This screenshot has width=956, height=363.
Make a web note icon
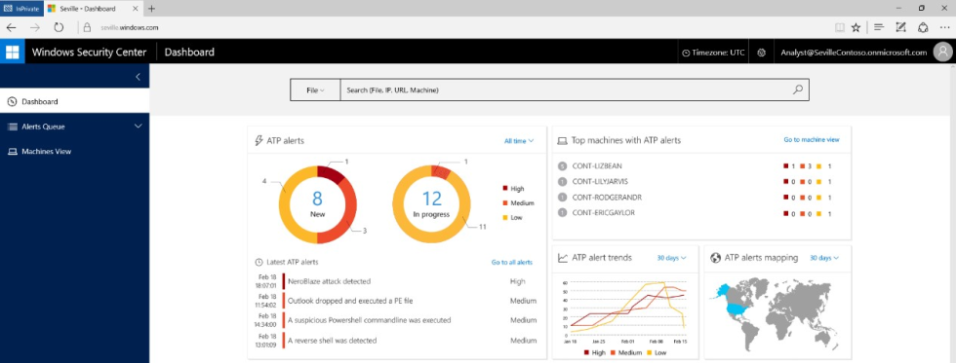tap(900, 26)
